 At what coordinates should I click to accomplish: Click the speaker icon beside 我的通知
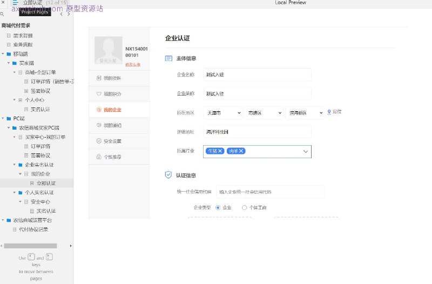click(x=99, y=125)
